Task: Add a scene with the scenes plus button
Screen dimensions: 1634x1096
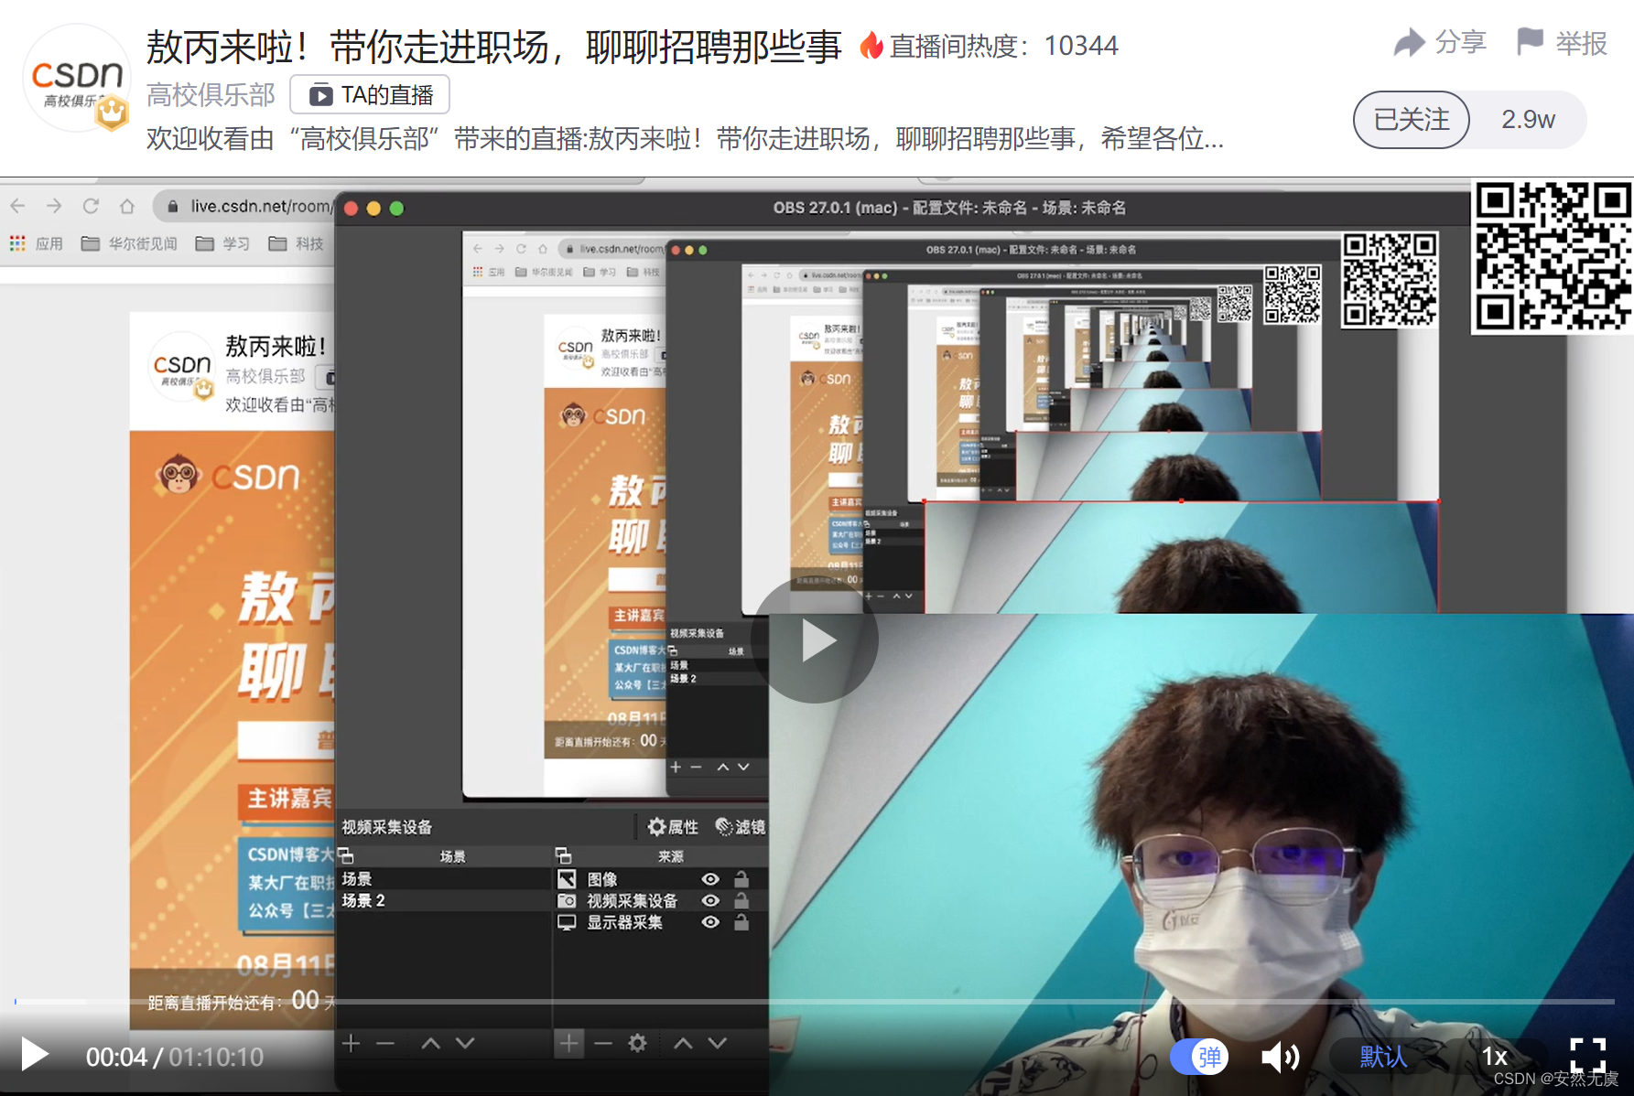Action: tap(351, 1043)
